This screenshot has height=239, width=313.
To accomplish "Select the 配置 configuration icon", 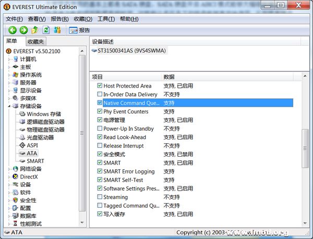I will click(15, 208).
